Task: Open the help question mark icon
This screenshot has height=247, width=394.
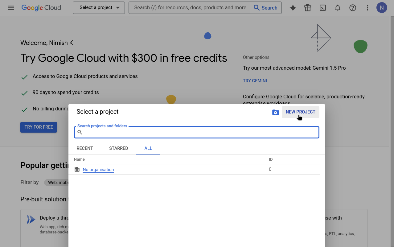Action: pyautogui.click(x=352, y=8)
